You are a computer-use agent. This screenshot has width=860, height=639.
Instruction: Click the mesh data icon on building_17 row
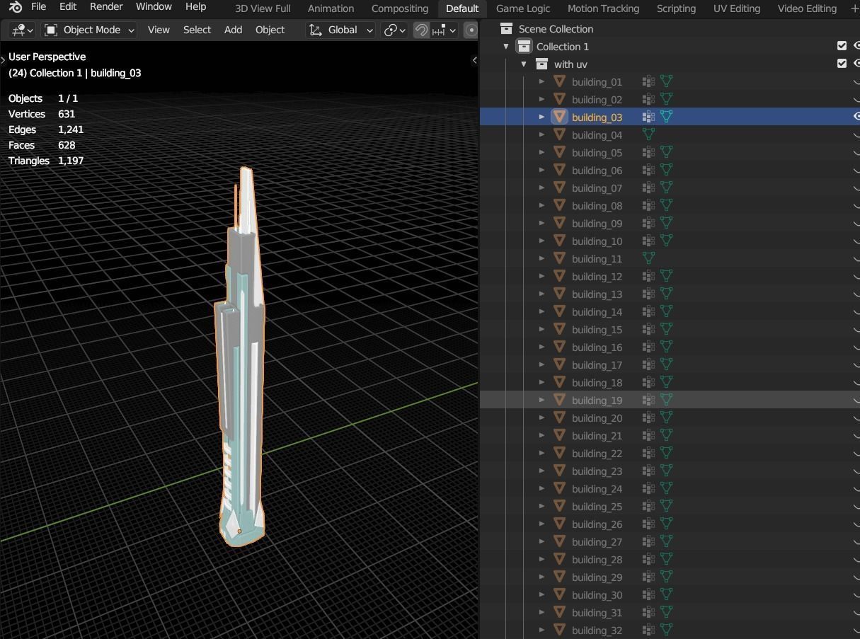pyautogui.click(x=666, y=364)
